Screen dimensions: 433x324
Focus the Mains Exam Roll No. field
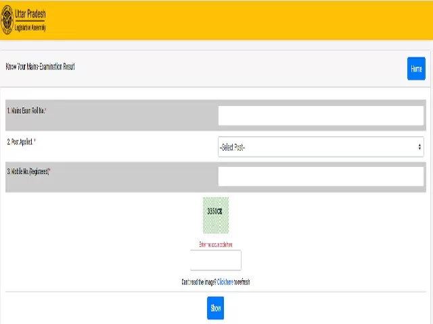(x=321, y=115)
